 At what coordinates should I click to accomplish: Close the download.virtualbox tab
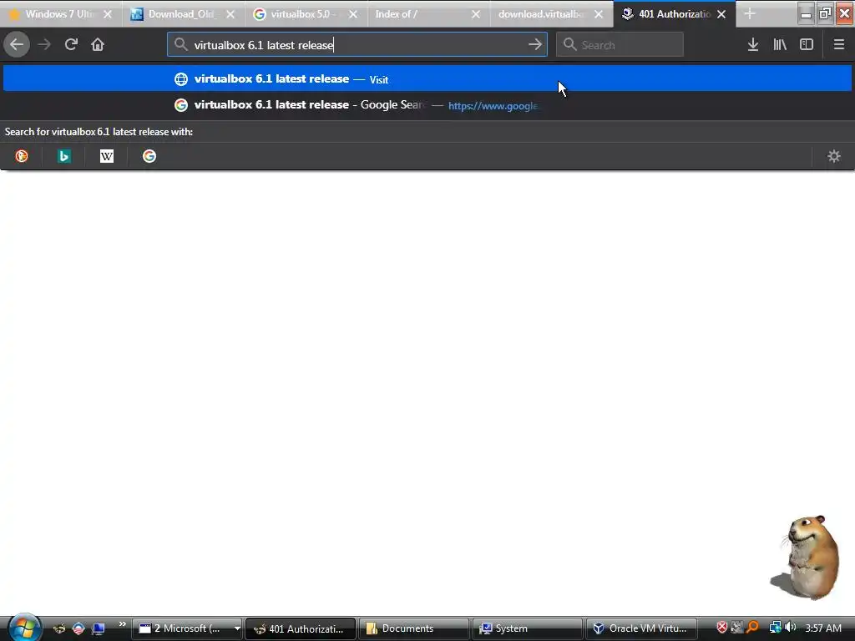coord(599,14)
